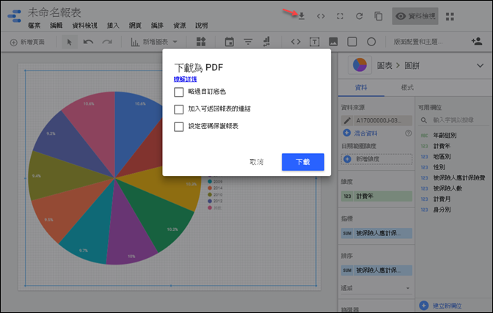The width and height of the screenshot is (493, 313).
Task: Click the download report icon
Action: point(302,16)
